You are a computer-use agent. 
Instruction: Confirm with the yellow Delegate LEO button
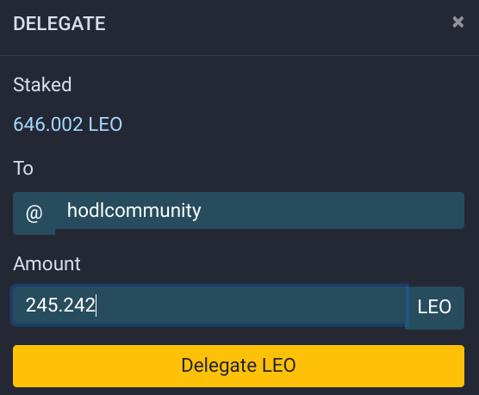tap(239, 366)
